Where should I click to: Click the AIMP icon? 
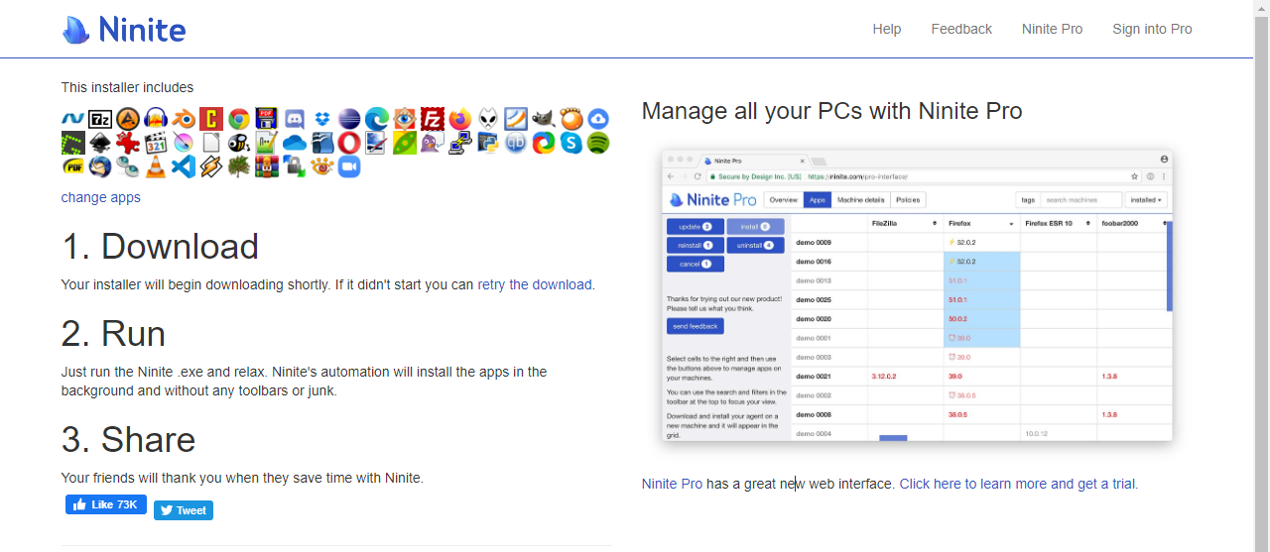129,119
